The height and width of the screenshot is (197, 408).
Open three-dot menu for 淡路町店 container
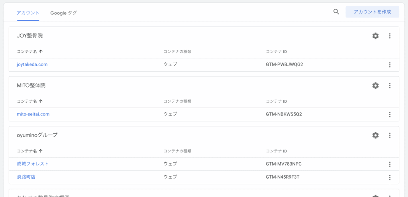tap(390, 177)
